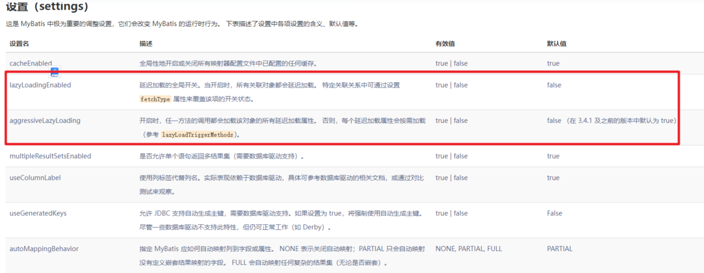Click the cacheEnabled description about 全局性地开启或关闭缓存
Screen dimensions: 704x273
[x=228, y=63]
